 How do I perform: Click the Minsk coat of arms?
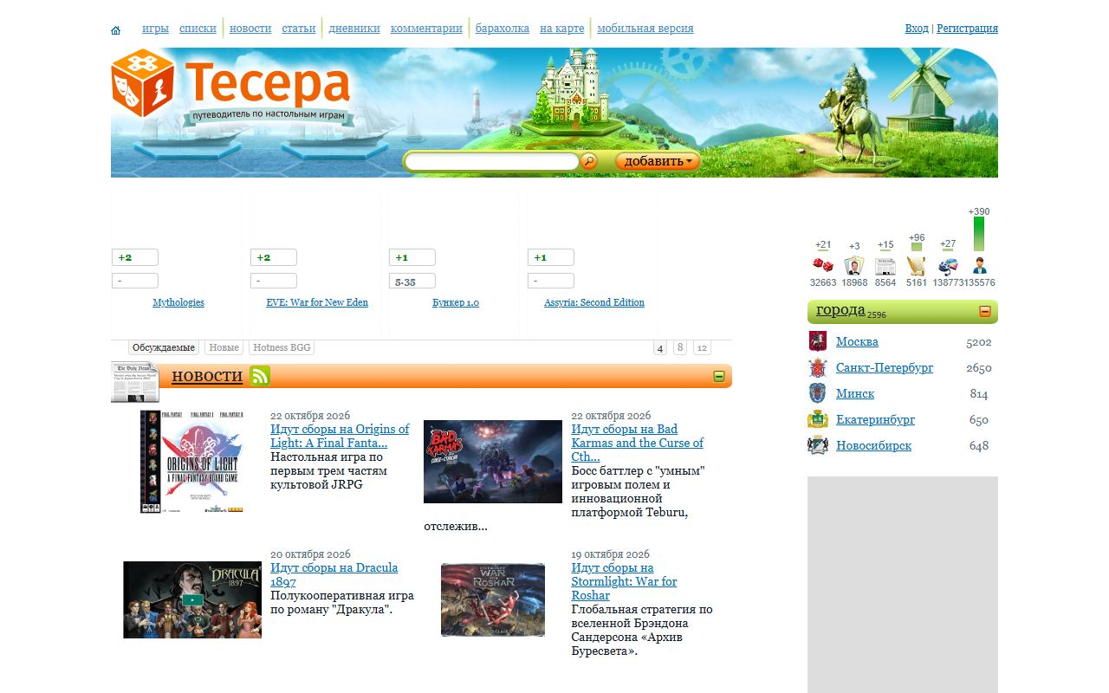[818, 393]
